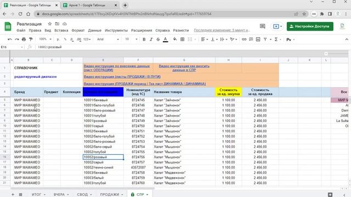Open the browser extensions puzzle icon
The height and width of the screenshot is (197, 351).
point(322,14)
